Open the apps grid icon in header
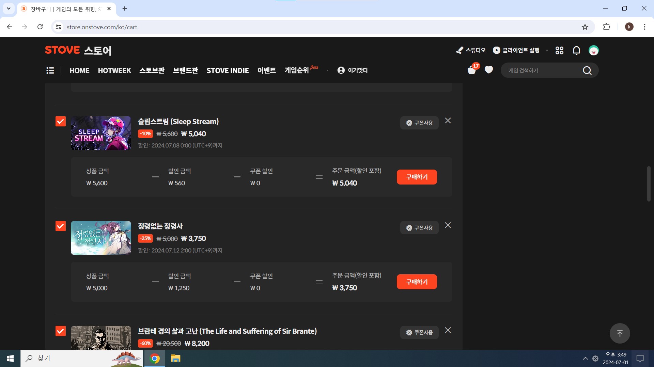The height and width of the screenshot is (367, 654). [x=559, y=50]
